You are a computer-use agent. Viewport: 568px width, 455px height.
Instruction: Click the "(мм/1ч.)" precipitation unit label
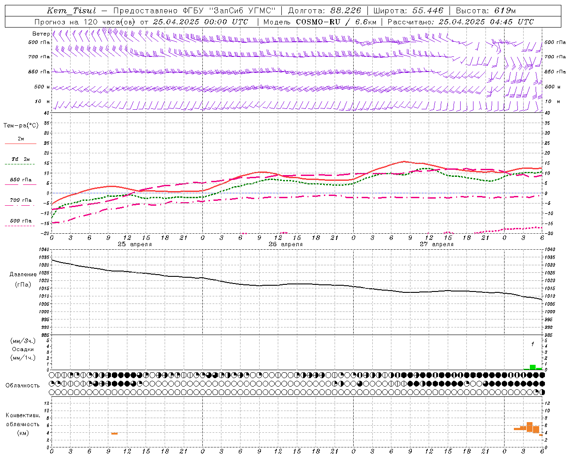[x=23, y=358]
